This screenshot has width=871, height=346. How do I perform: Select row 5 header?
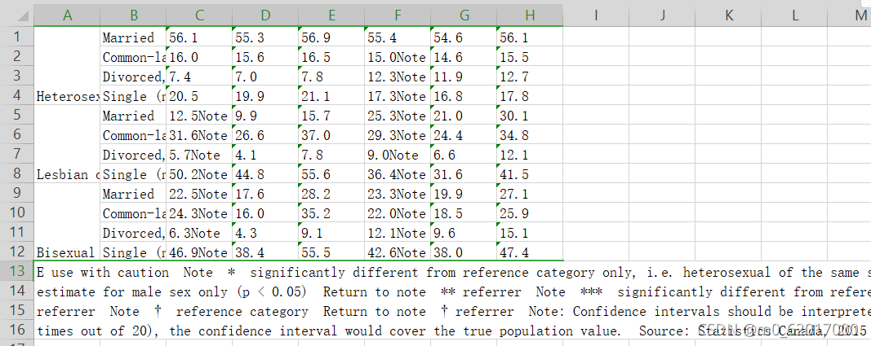16,115
